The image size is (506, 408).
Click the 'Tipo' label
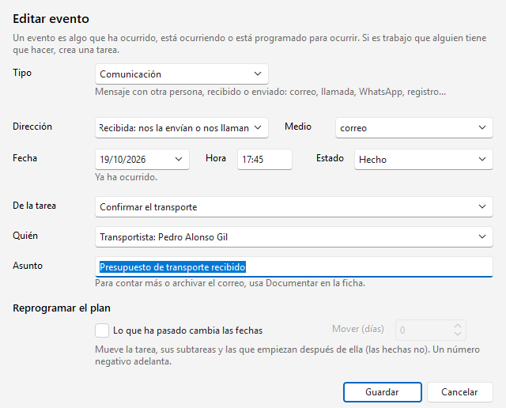point(22,73)
